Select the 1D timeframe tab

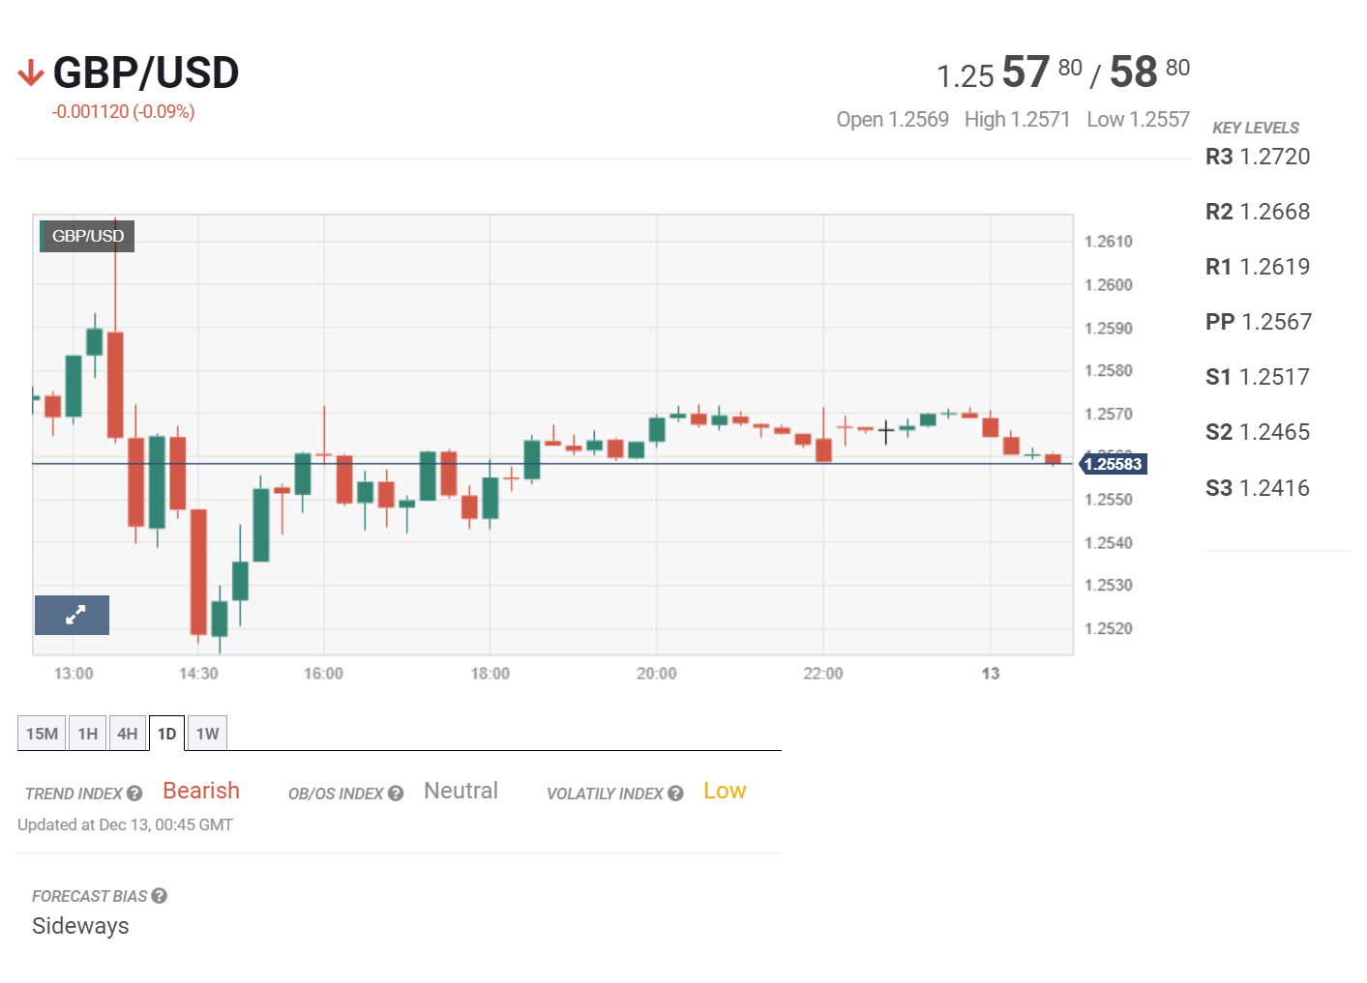166,734
